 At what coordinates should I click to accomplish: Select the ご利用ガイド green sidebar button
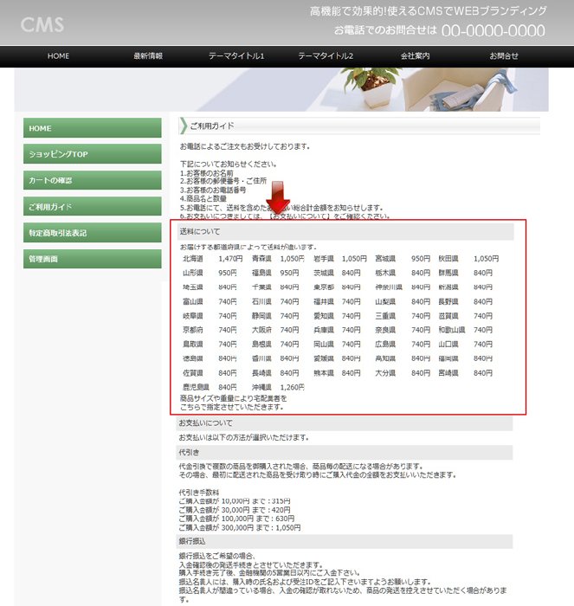coord(92,207)
